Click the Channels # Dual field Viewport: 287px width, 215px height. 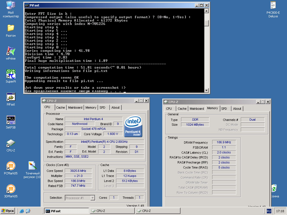coord(253,120)
